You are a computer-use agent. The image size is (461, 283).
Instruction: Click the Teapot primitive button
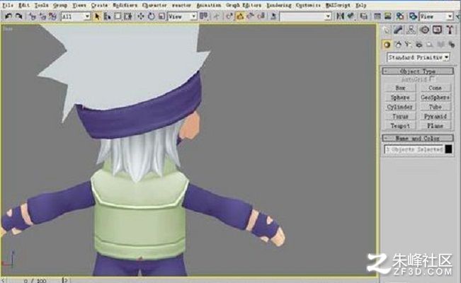pyautogui.click(x=400, y=125)
